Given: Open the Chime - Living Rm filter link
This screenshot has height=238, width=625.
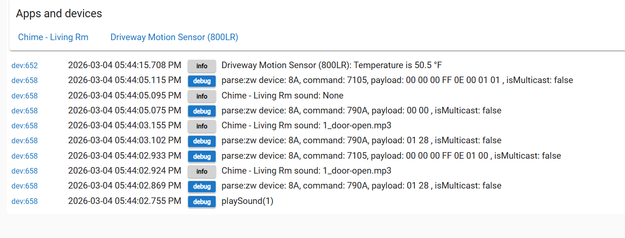Looking at the screenshot, I should click(53, 37).
